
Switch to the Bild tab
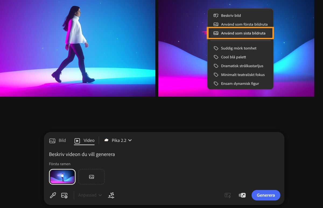point(58,141)
